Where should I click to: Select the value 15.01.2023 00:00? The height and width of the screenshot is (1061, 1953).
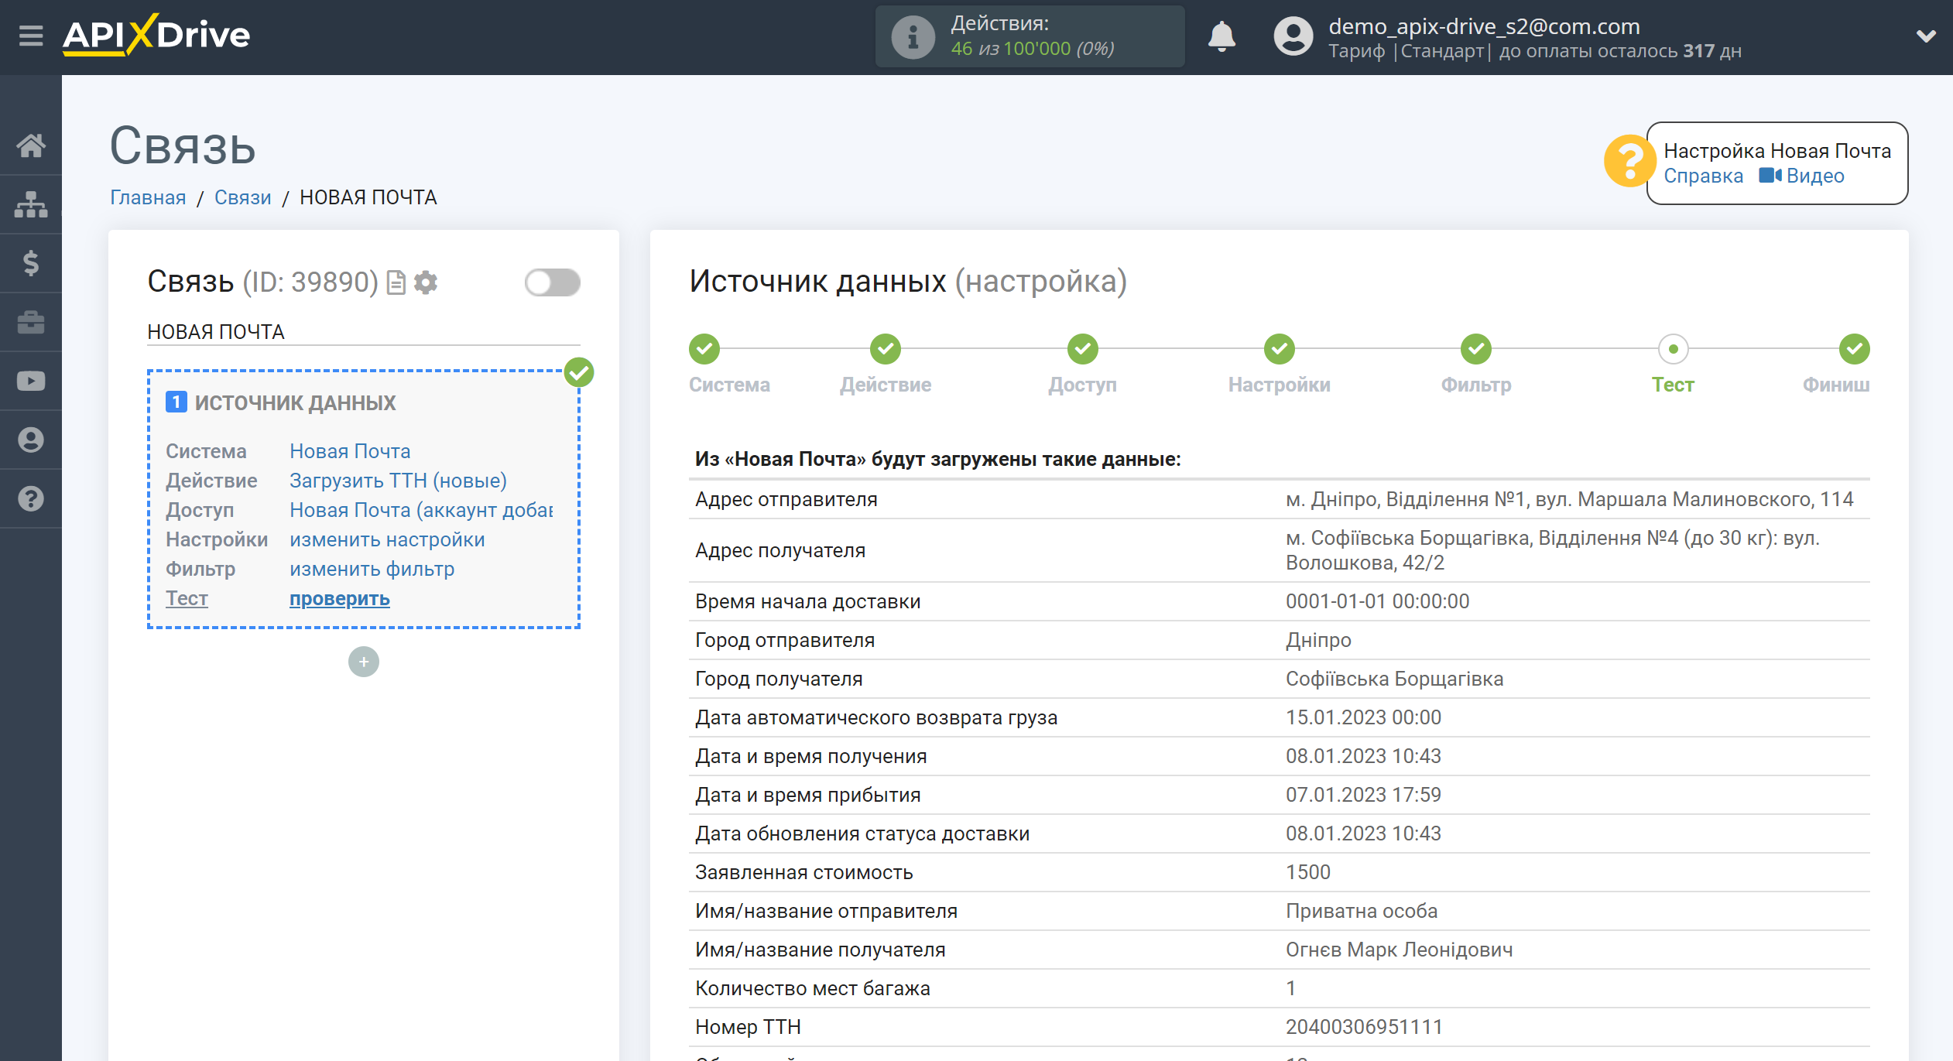pyautogui.click(x=1363, y=717)
